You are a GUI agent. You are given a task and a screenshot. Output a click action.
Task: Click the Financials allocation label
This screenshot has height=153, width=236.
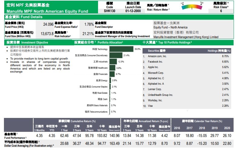100,74
